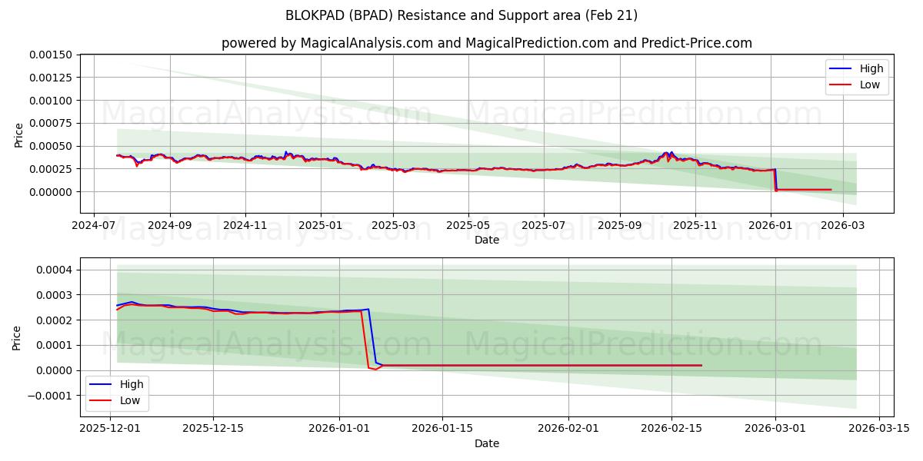Click the '2026-02-15' x-axis label
This screenshot has width=923, height=461.
tap(671, 429)
